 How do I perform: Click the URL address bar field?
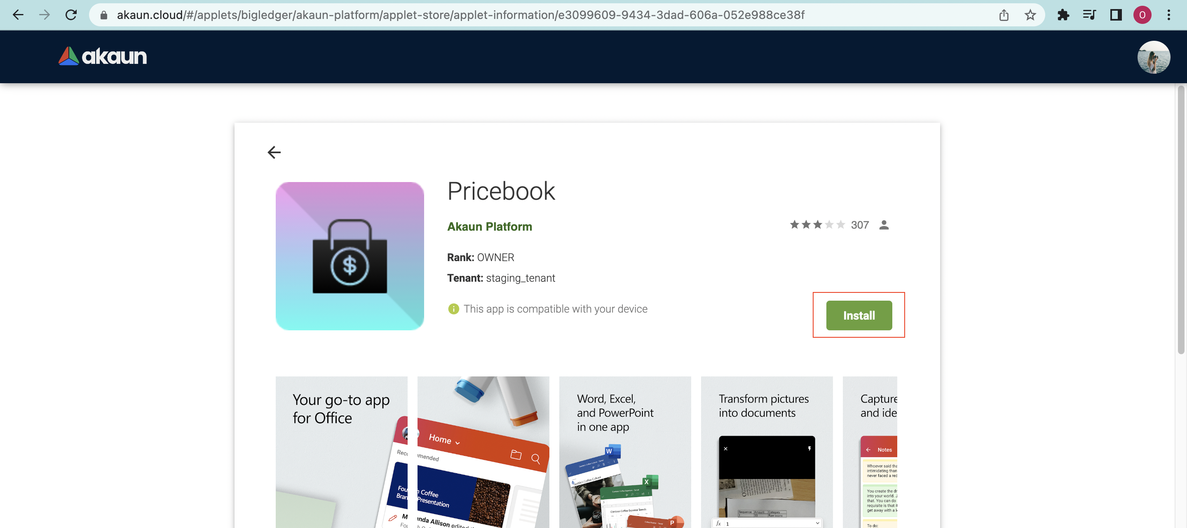(x=461, y=15)
